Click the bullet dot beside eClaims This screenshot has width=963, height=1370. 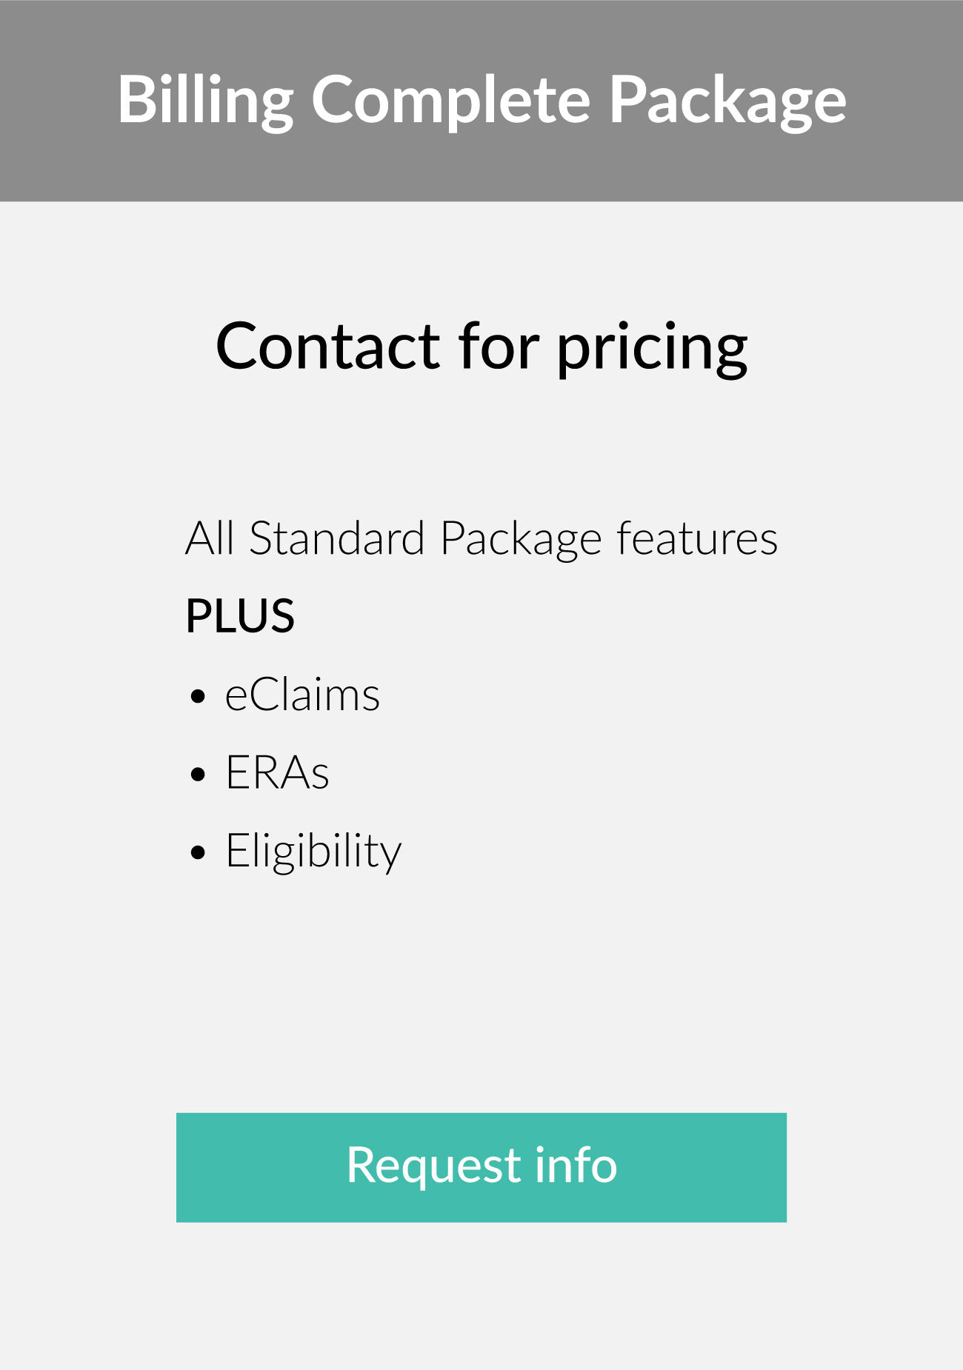198,697
